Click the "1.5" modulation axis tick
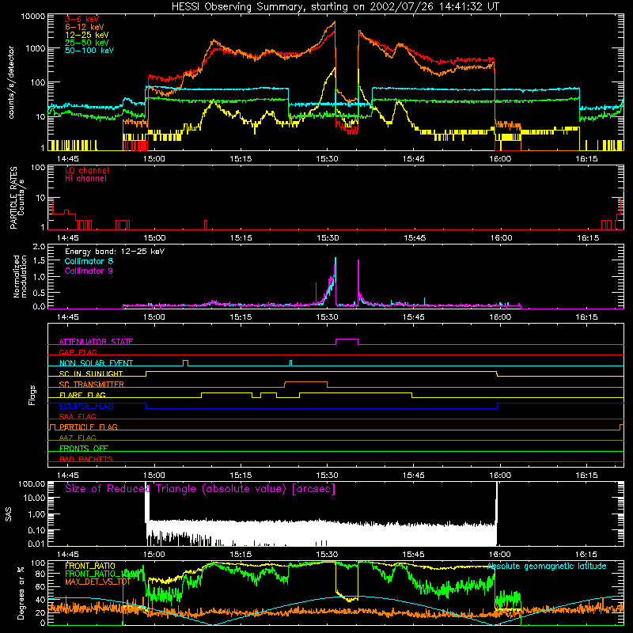 click(x=39, y=261)
